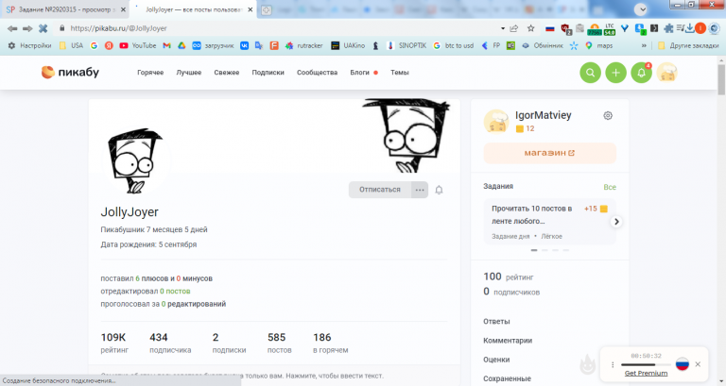Go to the Pikabu logo home page
This screenshot has height=386, width=726.
pos(70,72)
